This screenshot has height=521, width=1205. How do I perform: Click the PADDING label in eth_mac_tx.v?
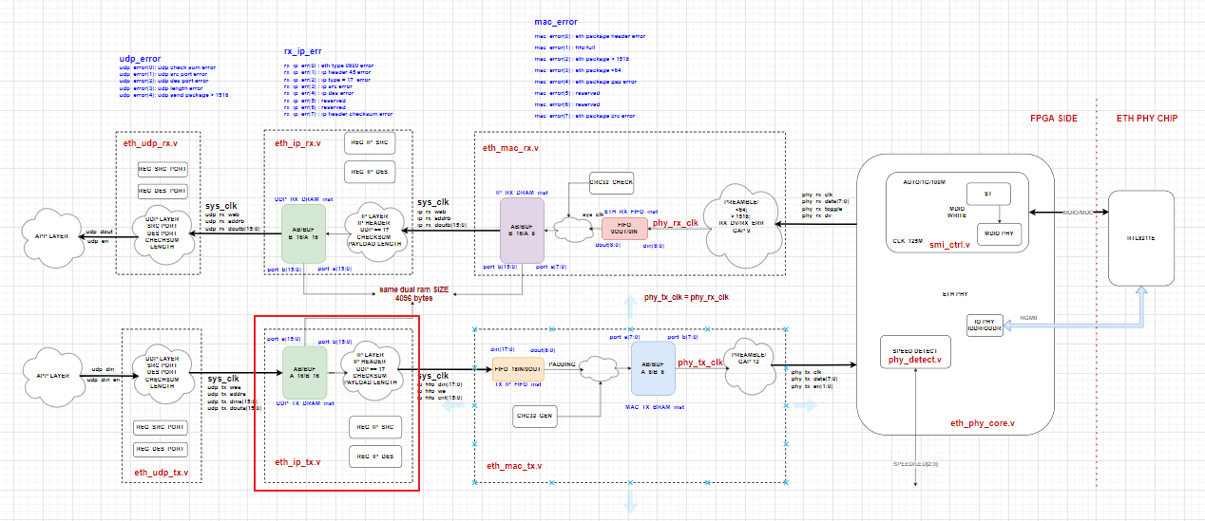coord(564,364)
